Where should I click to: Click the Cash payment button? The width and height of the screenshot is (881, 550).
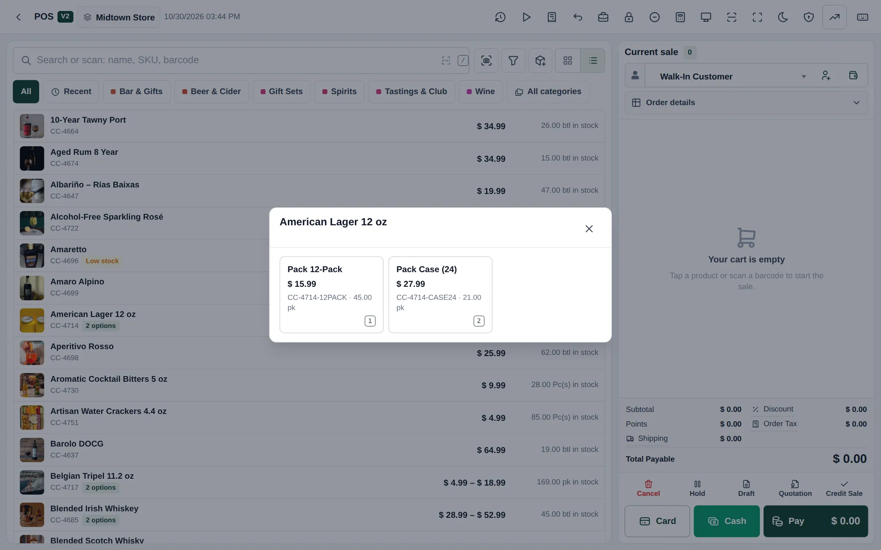[726, 521]
